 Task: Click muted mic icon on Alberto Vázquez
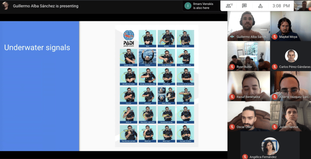tap(275, 97)
